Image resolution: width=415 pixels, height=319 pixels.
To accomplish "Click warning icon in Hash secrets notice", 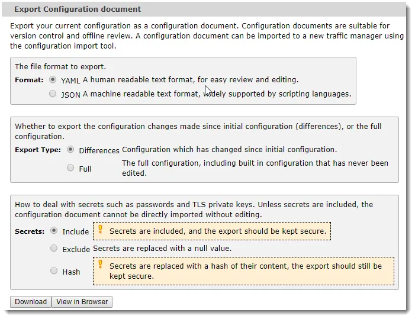I will 100,264.
